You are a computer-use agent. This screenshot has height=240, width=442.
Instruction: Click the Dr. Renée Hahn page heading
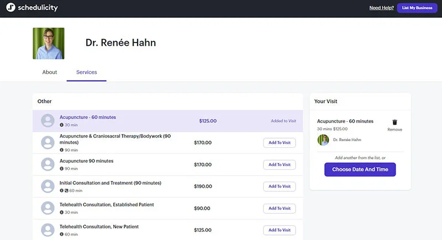point(120,42)
